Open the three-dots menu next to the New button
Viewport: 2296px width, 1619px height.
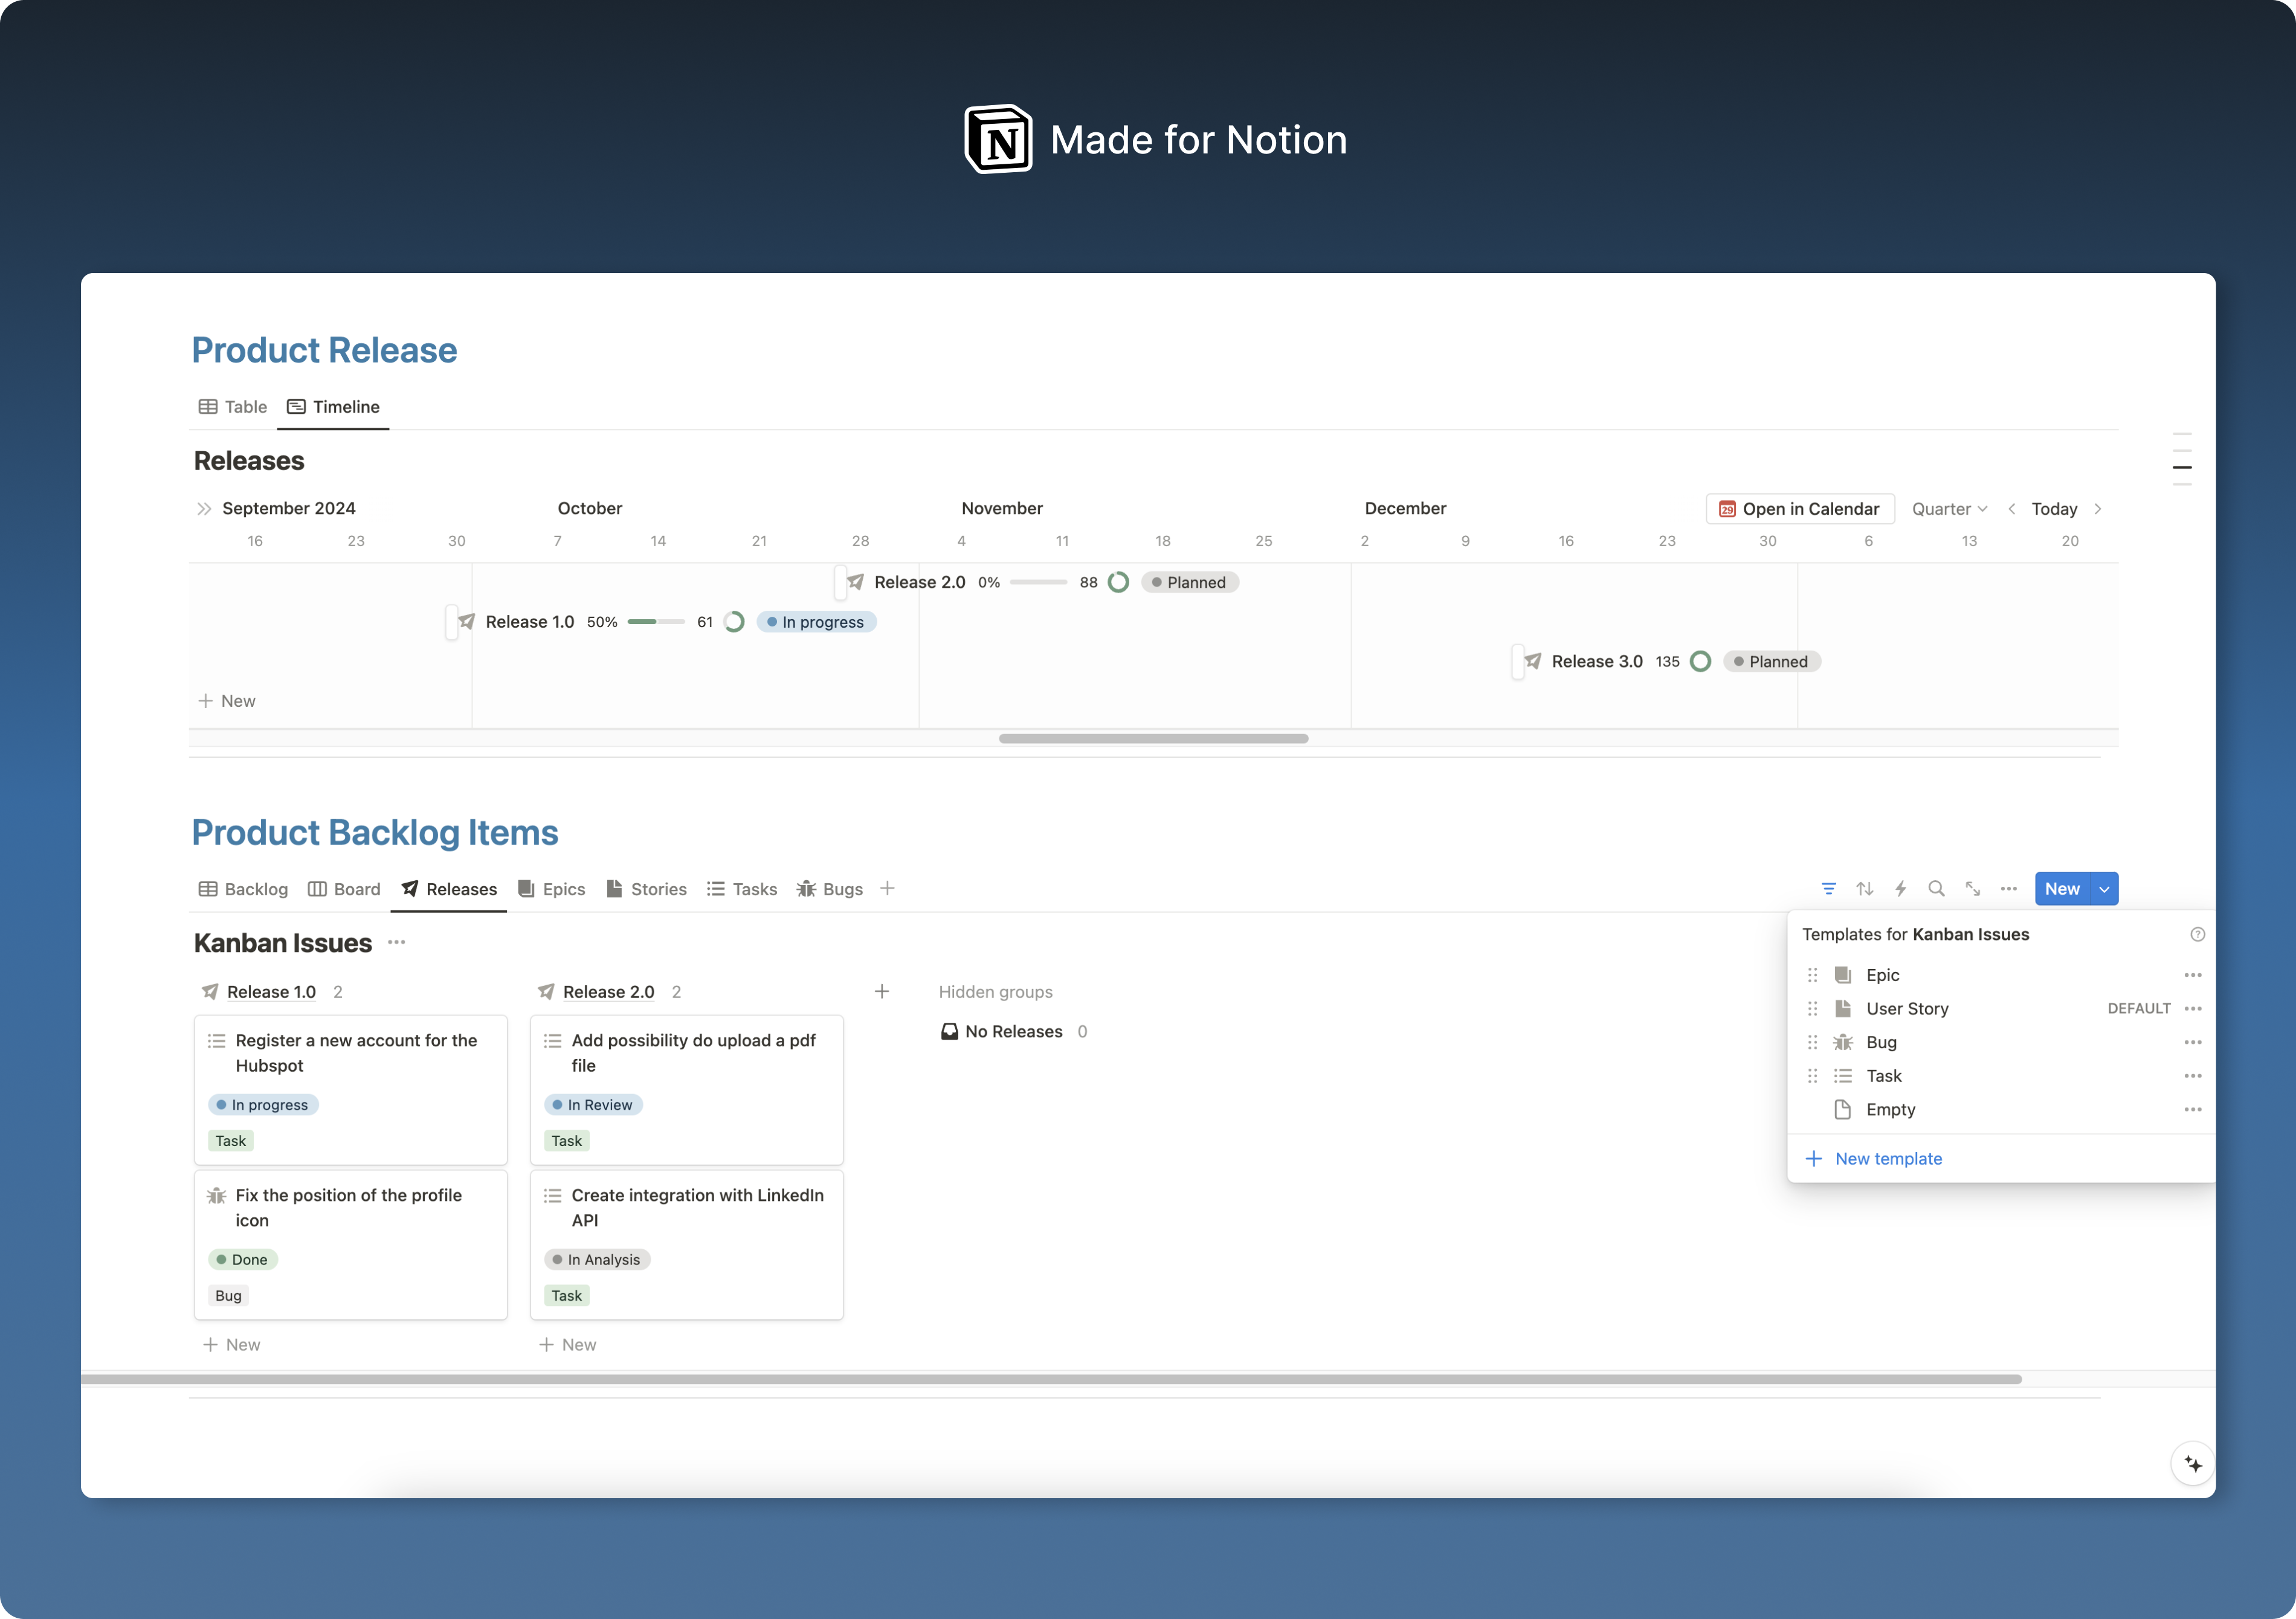coord(2008,889)
